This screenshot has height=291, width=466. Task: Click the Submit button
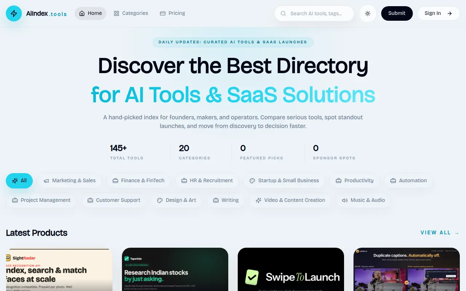coord(397,13)
